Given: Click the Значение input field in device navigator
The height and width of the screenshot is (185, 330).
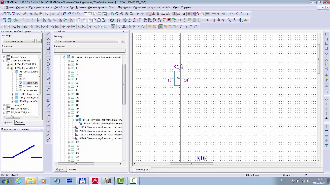Looking at the screenshot, I should [x=89, y=51].
